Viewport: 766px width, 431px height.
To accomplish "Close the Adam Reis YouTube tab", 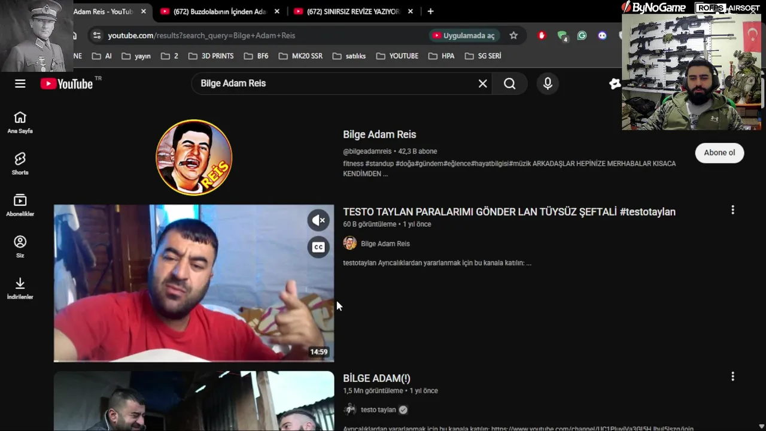I will [x=144, y=11].
